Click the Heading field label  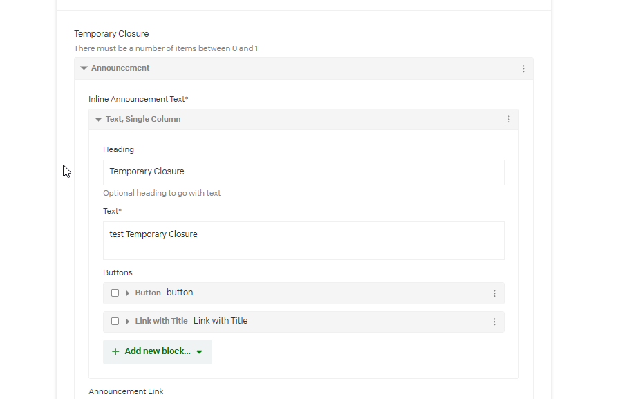tap(118, 149)
